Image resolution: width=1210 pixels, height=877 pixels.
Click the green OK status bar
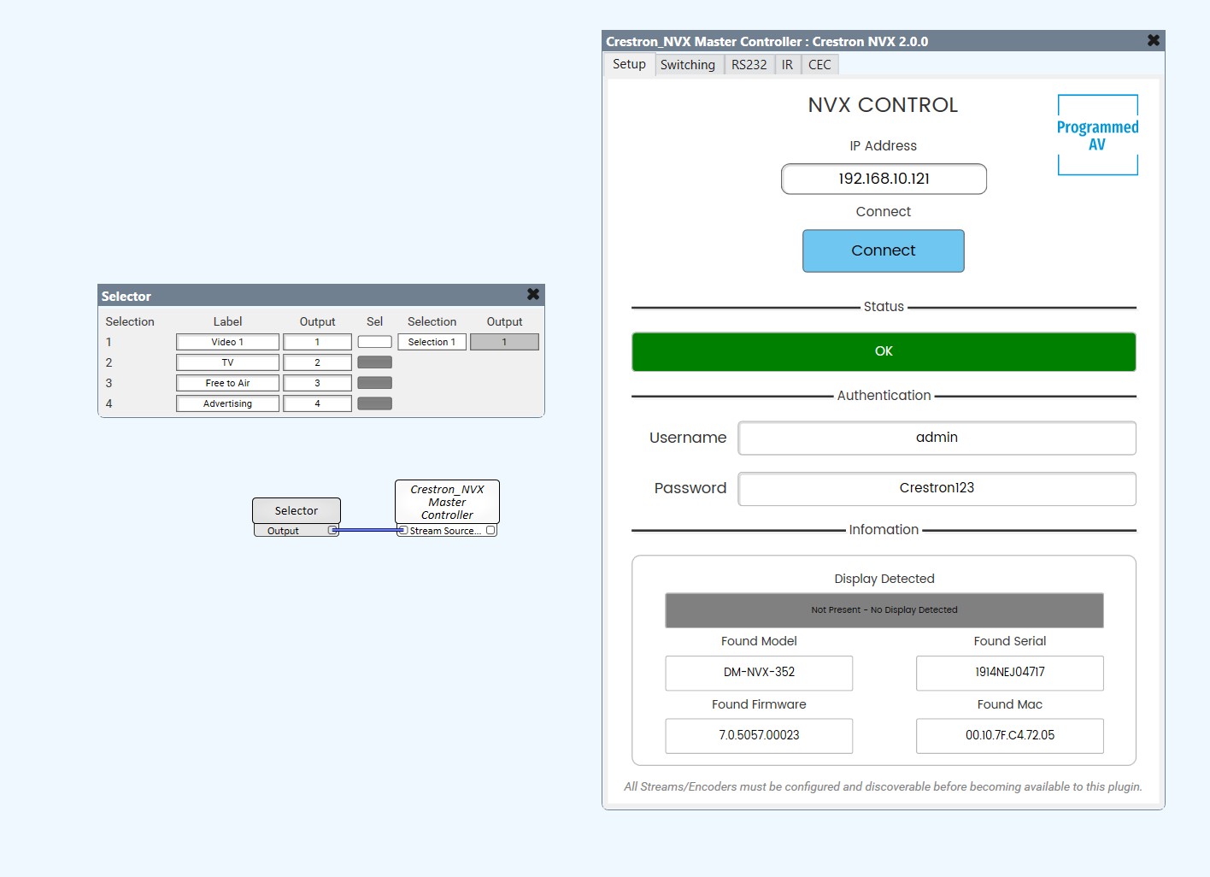pyautogui.click(x=883, y=351)
